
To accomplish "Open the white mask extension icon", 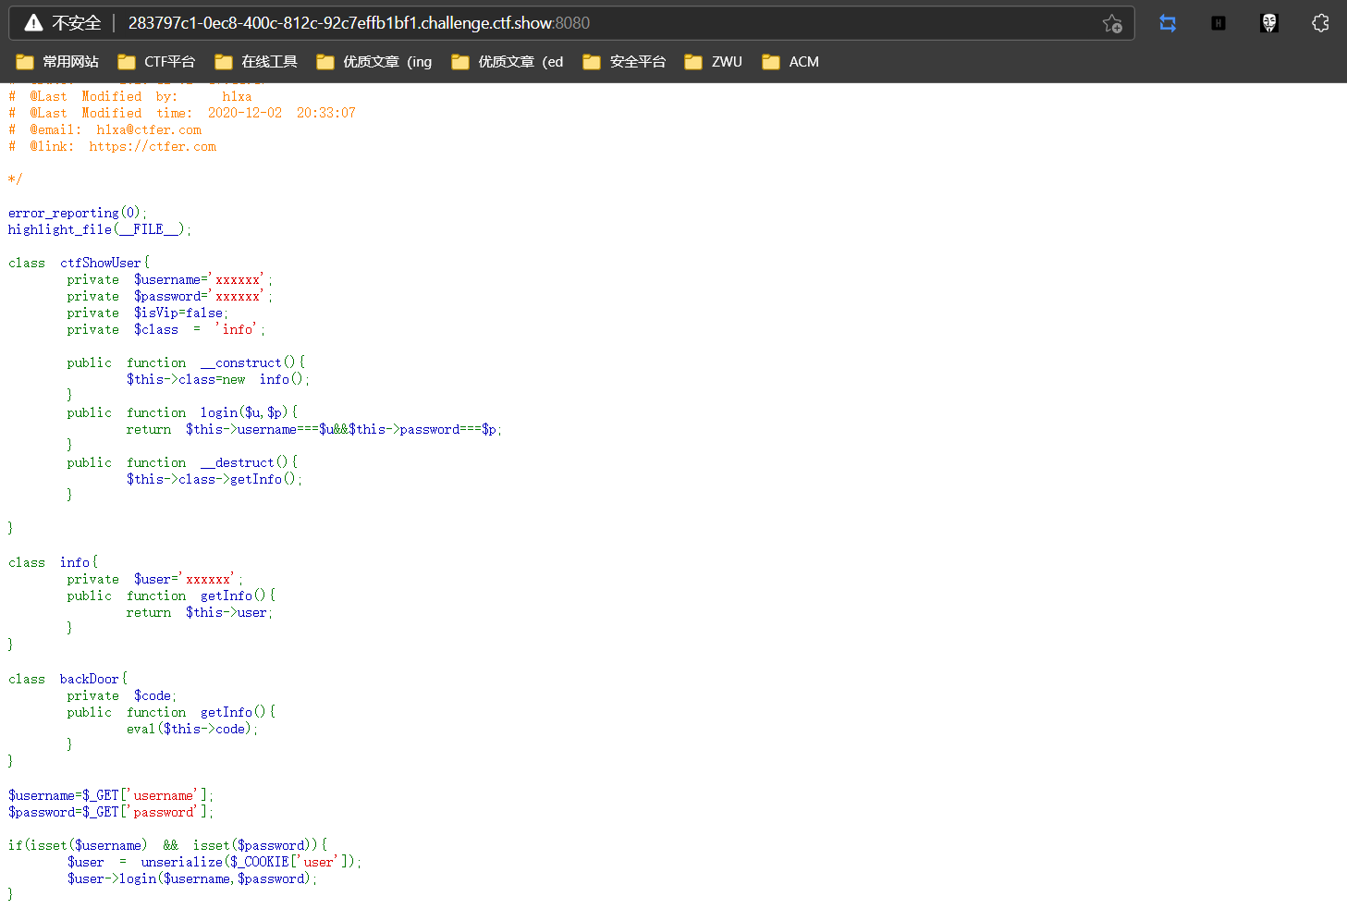I will [1269, 23].
